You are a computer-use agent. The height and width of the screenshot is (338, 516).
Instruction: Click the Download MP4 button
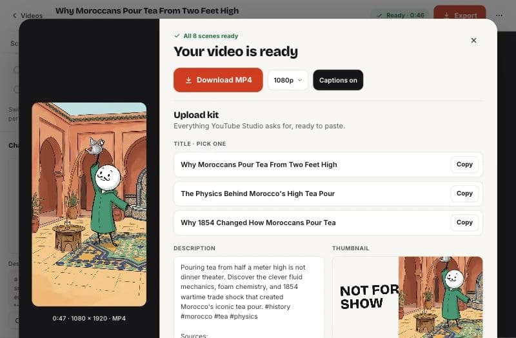click(218, 80)
